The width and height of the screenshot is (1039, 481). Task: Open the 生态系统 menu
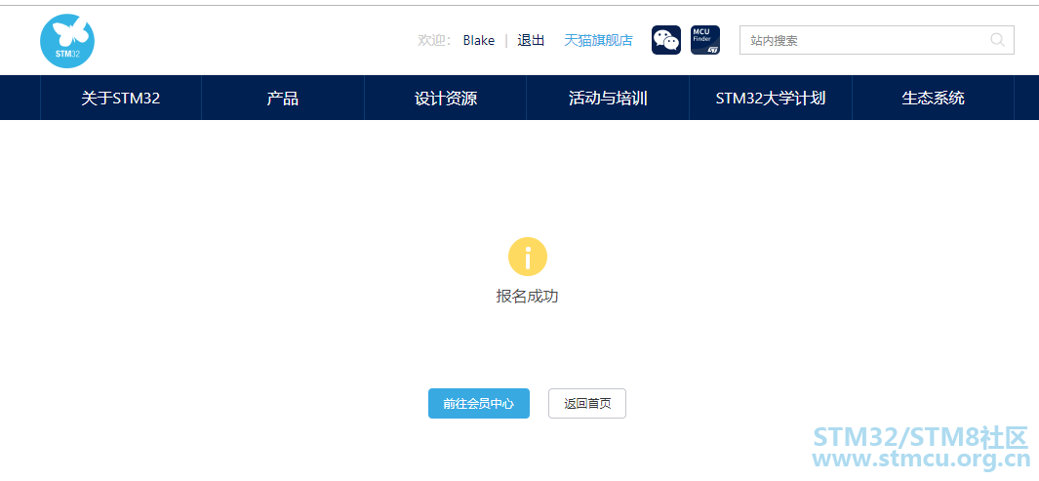933,99
